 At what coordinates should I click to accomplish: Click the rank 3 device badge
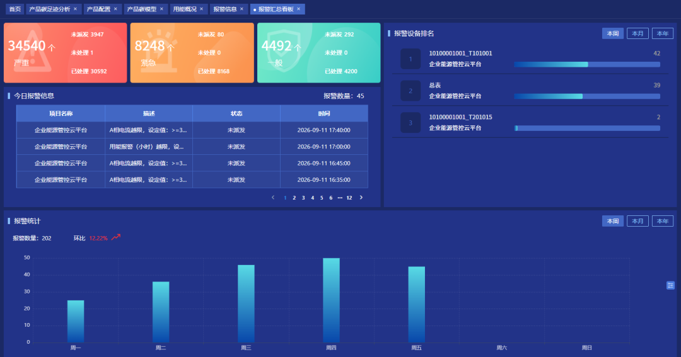point(410,123)
